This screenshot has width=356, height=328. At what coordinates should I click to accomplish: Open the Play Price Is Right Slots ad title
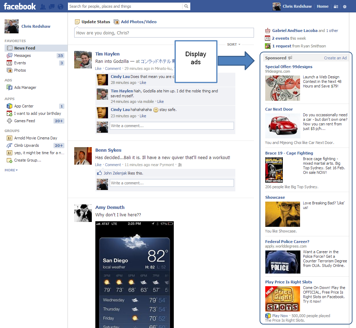point(288,282)
